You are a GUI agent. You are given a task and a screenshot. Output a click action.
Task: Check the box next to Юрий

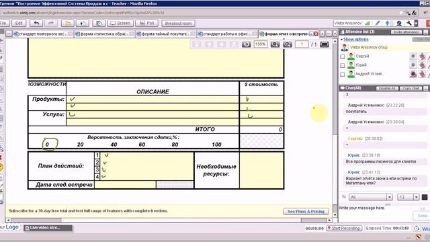pos(342,66)
